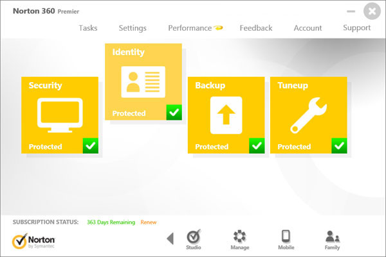Open the Settings menu
Screen dimensions: 386x257
tap(133, 28)
